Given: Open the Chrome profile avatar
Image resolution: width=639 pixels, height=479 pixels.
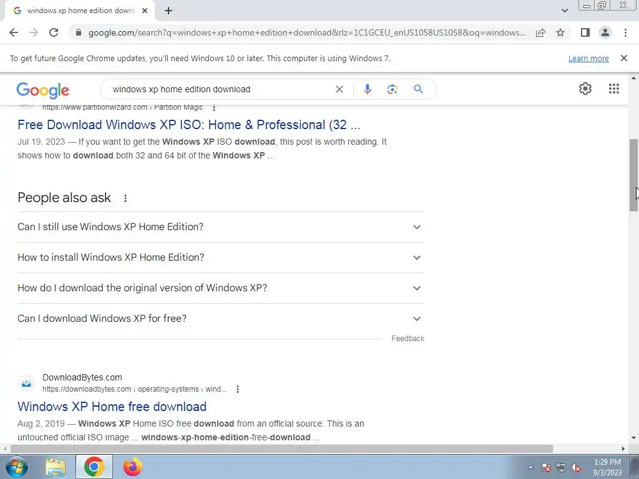Looking at the screenshot, I should click(605, 32).
